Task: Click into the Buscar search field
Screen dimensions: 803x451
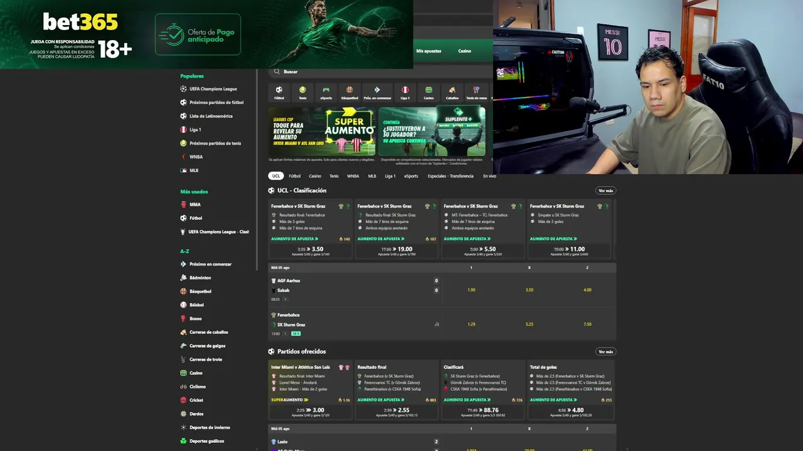Action: (381, 71)
